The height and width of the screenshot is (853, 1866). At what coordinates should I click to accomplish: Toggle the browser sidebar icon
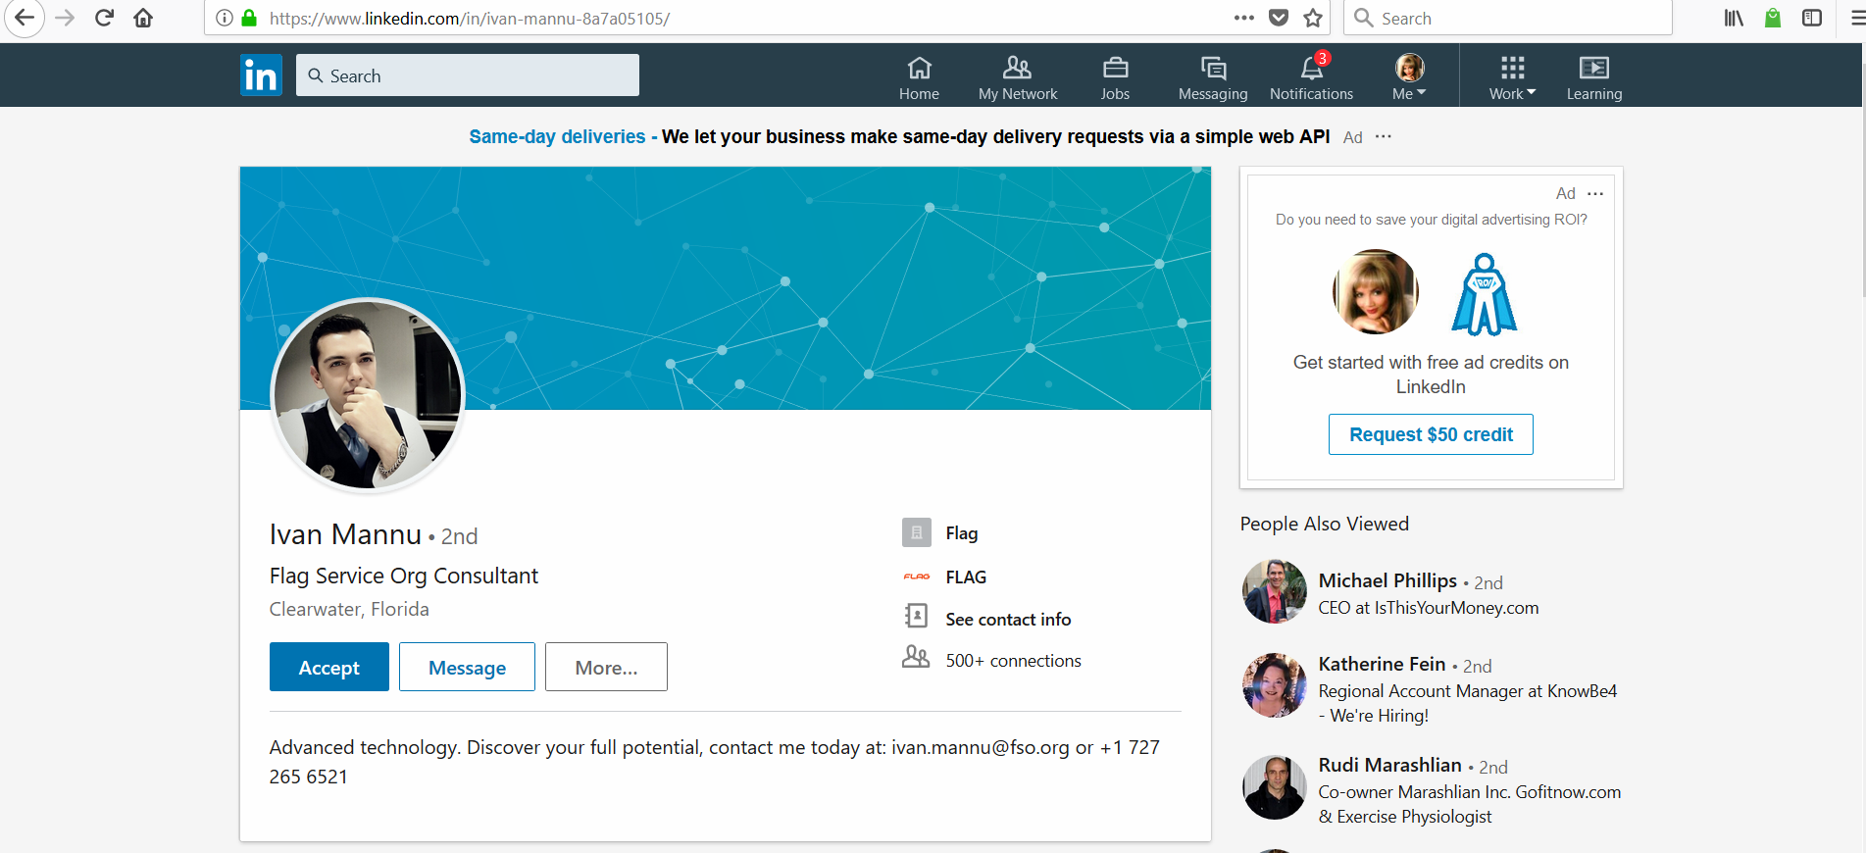(x=1812, y=18)
